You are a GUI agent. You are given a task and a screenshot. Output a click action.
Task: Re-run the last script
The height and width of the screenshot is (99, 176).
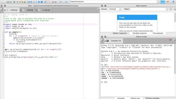click(25, 2)
